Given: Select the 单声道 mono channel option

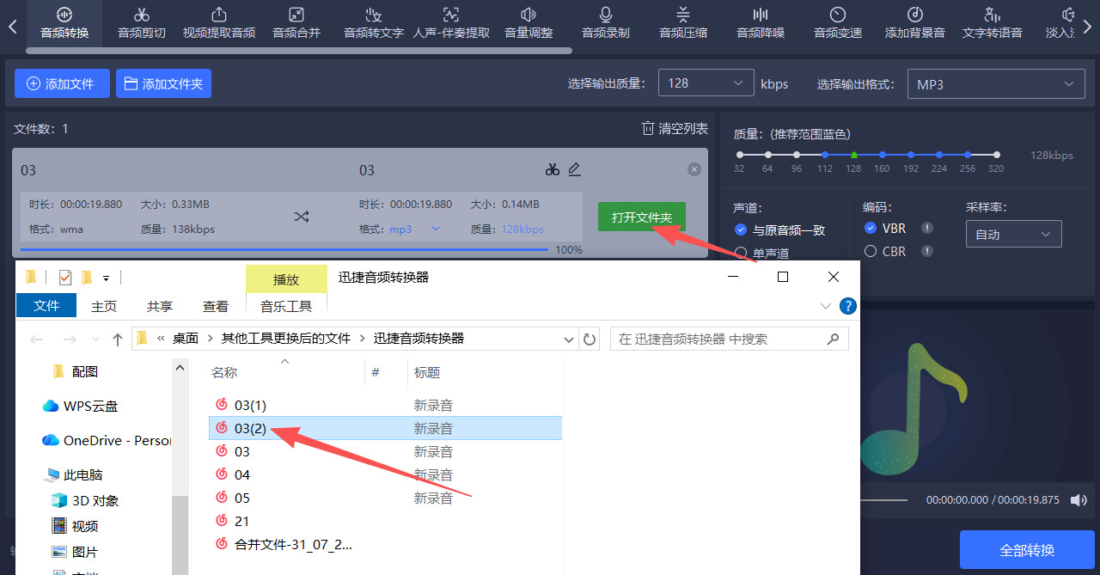Looking at the screenshot, I should point(762,253).
